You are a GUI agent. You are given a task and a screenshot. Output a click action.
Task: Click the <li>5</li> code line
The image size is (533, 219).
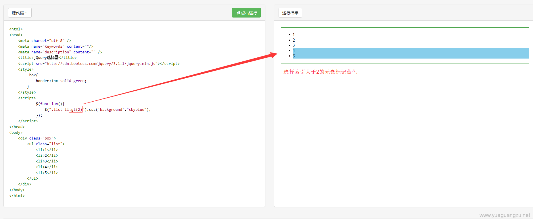47,173
